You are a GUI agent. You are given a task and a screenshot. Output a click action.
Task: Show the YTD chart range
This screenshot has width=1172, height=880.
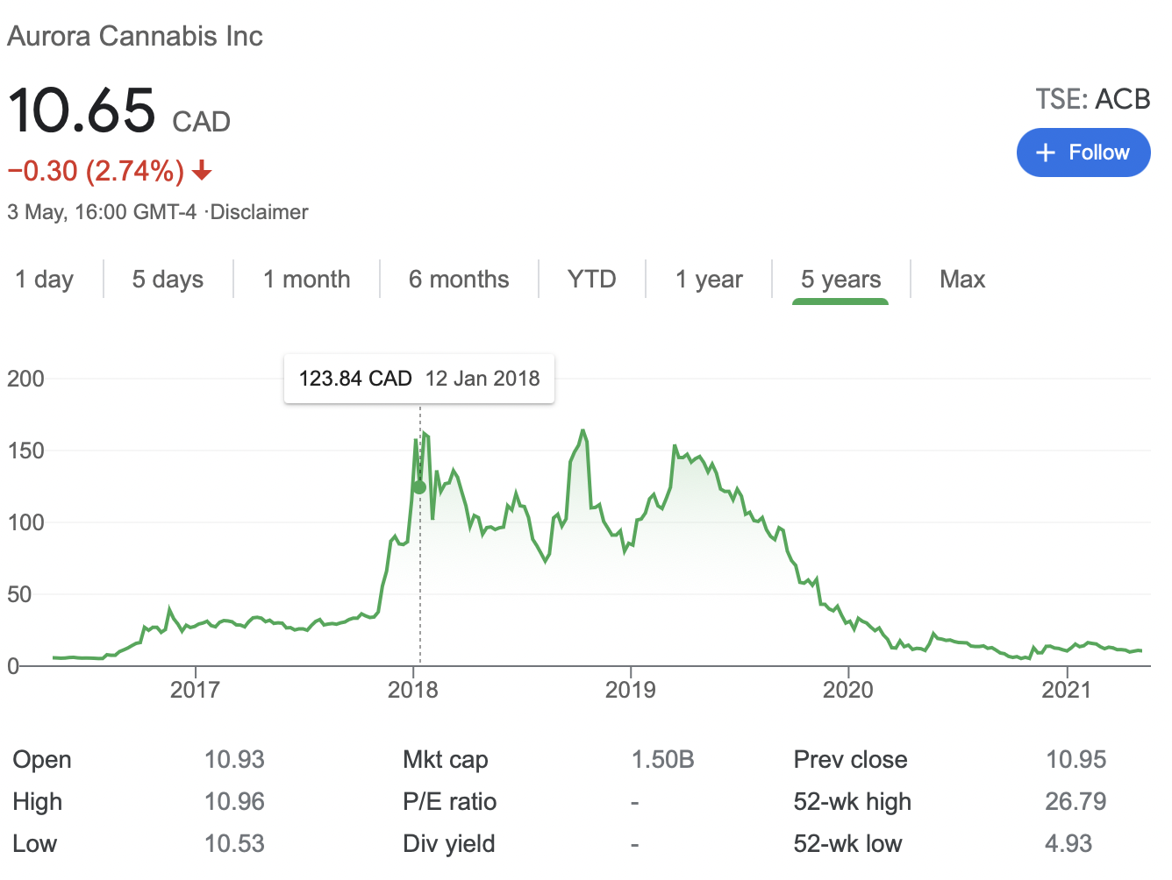(591, 279)
